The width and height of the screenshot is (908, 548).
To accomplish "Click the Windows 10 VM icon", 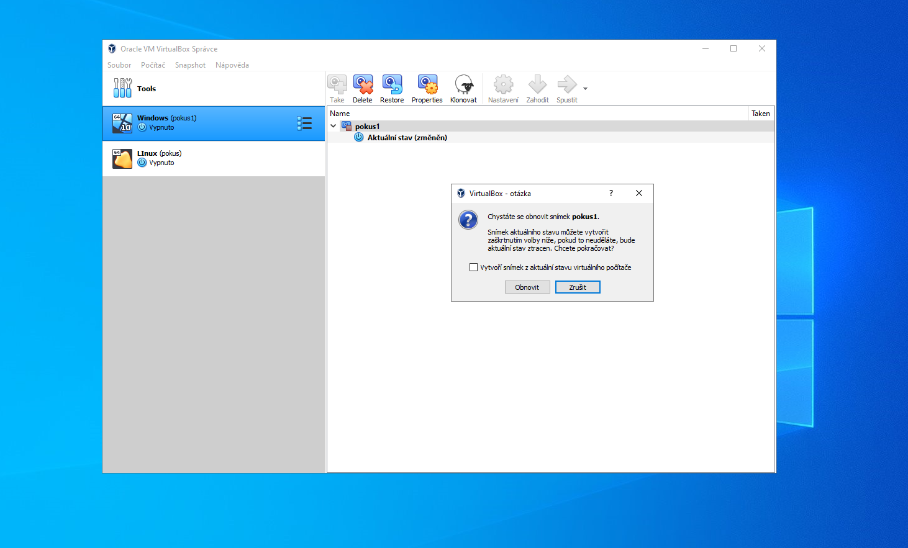I will [122, 124].
